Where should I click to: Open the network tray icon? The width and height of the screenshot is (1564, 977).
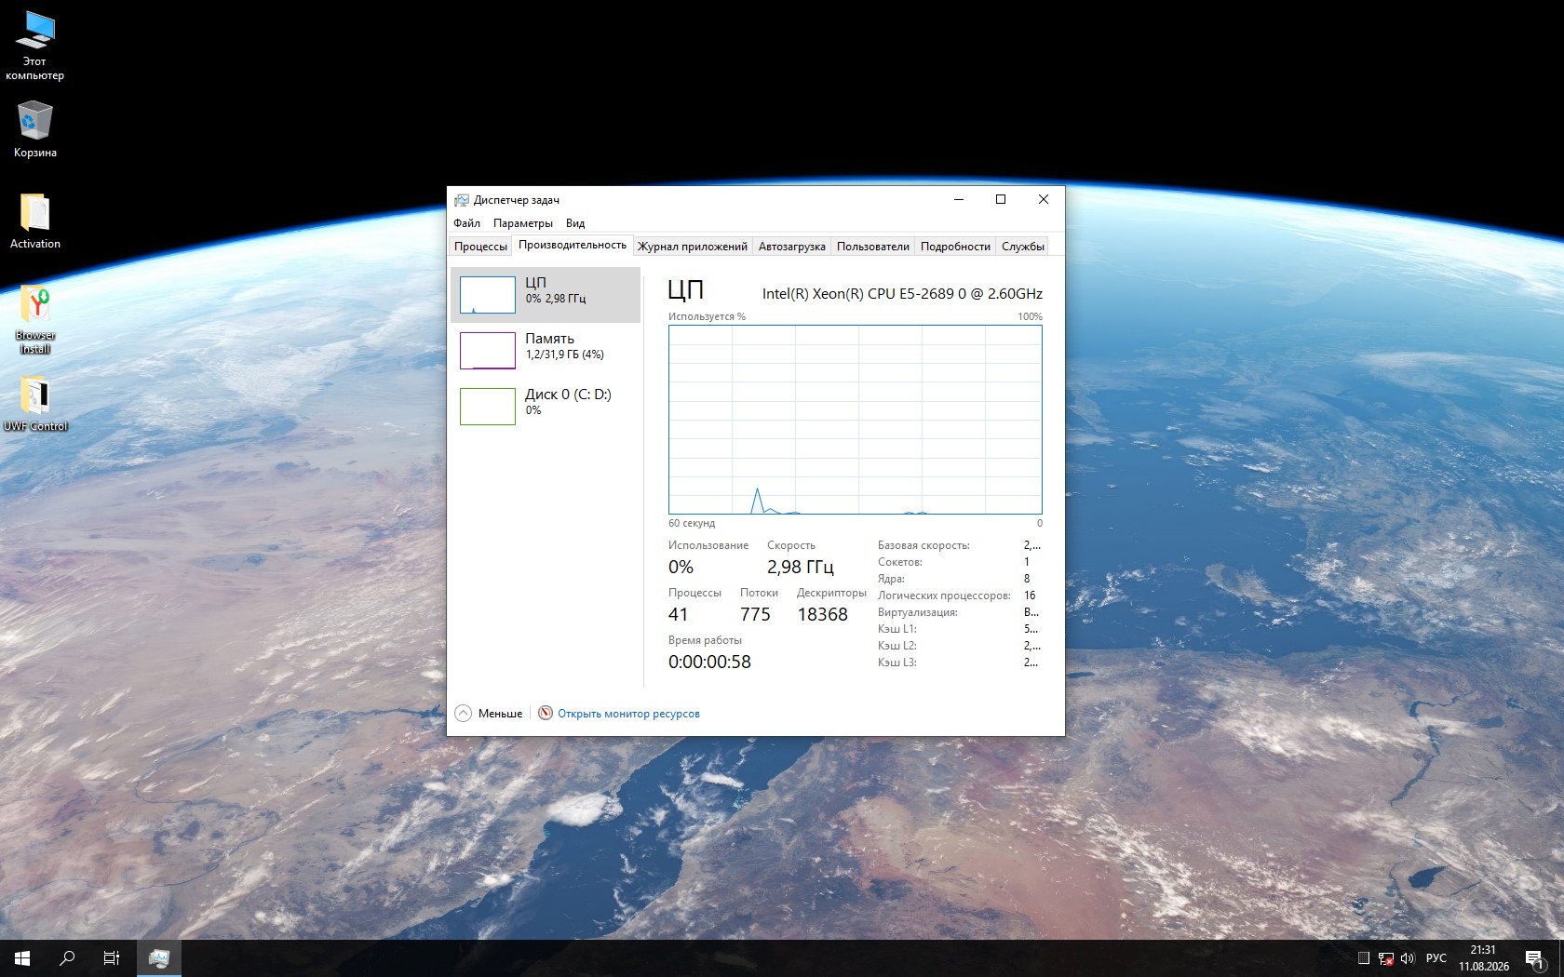[1386, 958]
